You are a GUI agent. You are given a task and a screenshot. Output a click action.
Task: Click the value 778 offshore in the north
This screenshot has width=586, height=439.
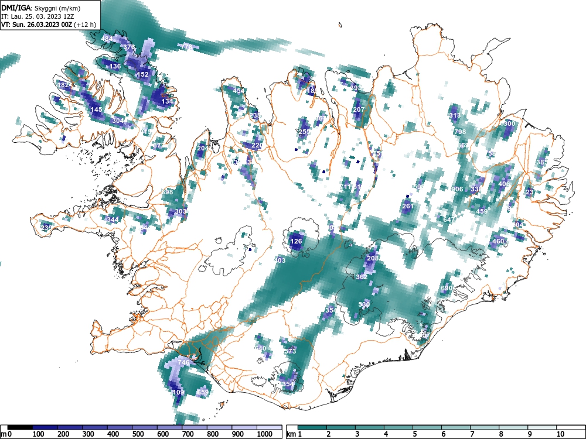pyautogui.click(x=186, y=47)
